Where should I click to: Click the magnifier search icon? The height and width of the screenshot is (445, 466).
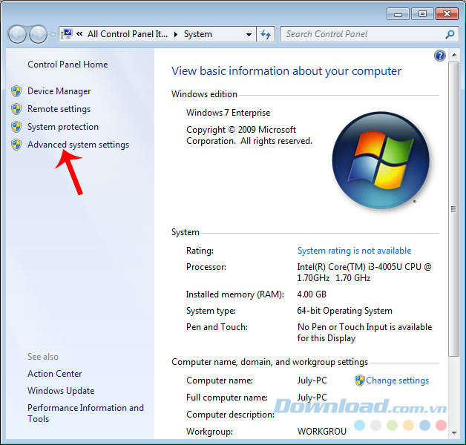coord(450,34)
